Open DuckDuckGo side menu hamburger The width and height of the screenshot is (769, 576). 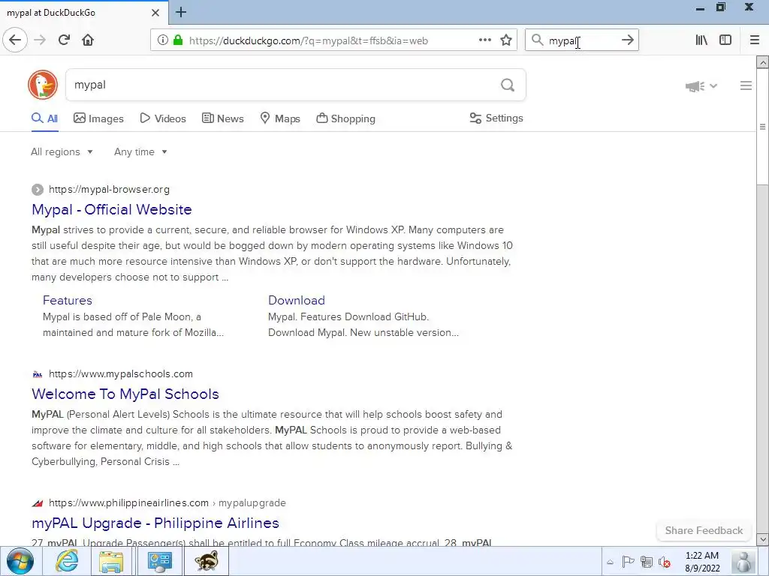point(746,85)
